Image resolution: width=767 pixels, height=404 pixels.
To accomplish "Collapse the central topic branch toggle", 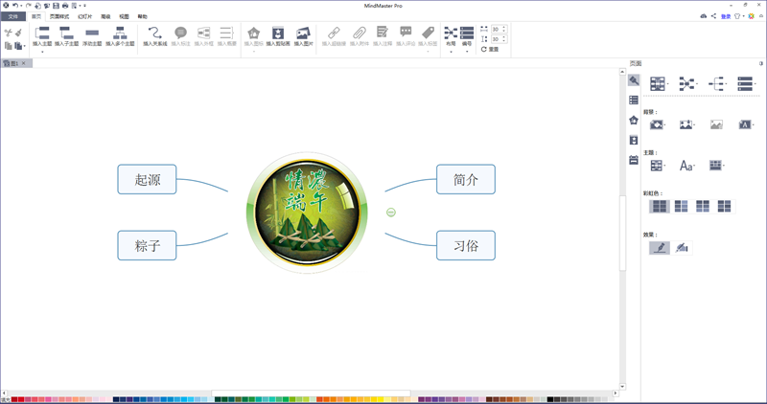I will (x=391, y=212).
